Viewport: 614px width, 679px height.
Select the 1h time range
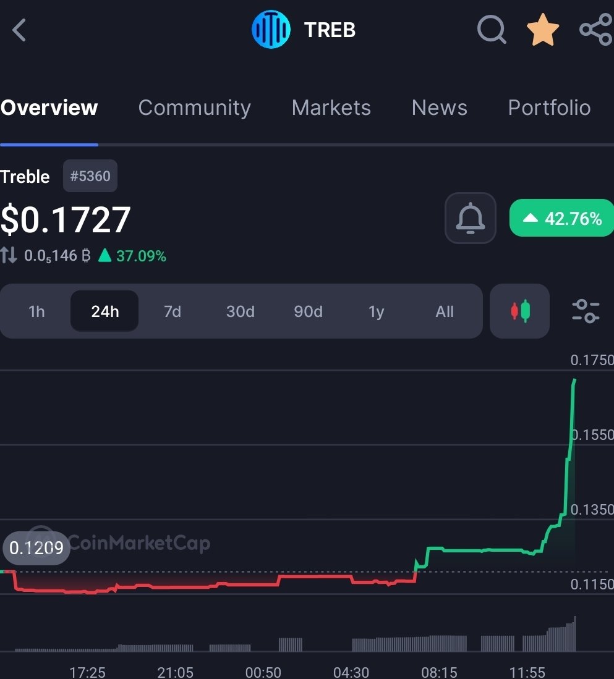[x=36, y=311]
